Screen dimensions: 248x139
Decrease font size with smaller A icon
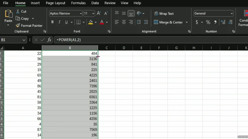[x=106, y=14]
